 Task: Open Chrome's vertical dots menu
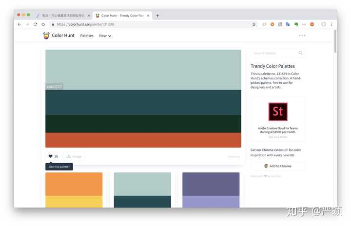[331, 24]
